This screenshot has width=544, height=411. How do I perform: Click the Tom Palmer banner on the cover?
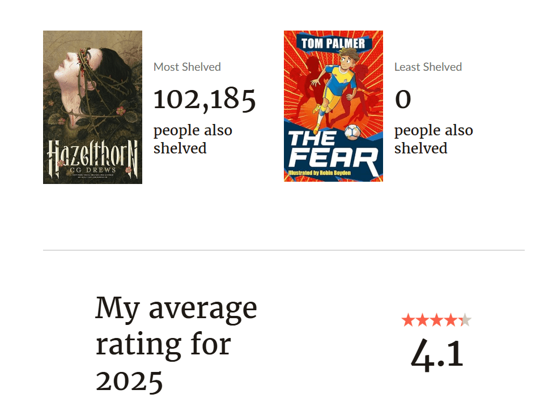click(x=333, y=43)
